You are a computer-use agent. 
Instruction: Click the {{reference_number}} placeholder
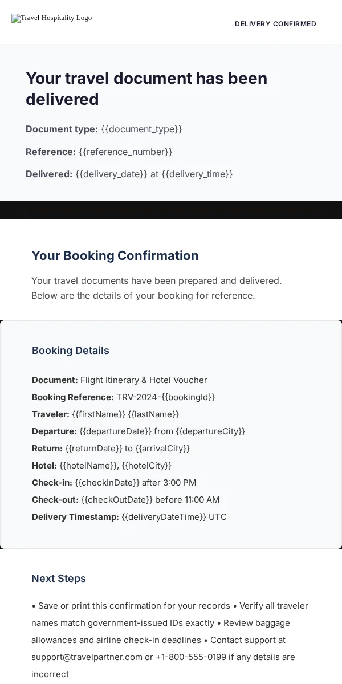coord(125,152)
